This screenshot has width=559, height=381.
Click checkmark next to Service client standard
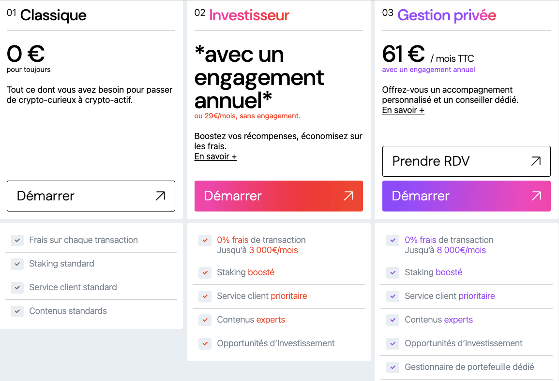click(17, 288)
